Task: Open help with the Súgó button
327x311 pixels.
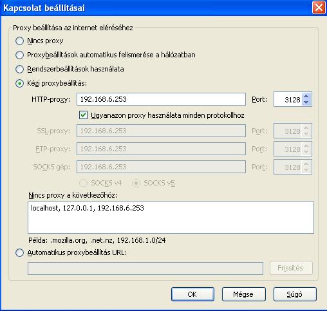Action: (x=295, y=294)
